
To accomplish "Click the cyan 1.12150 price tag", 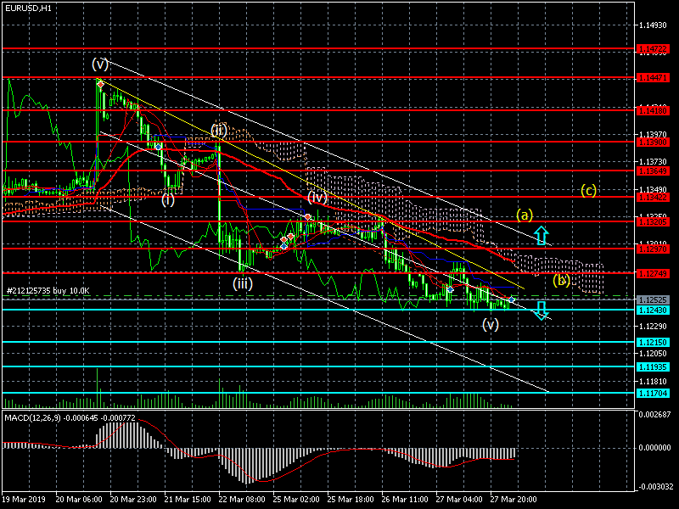I will tap(653, 343).
